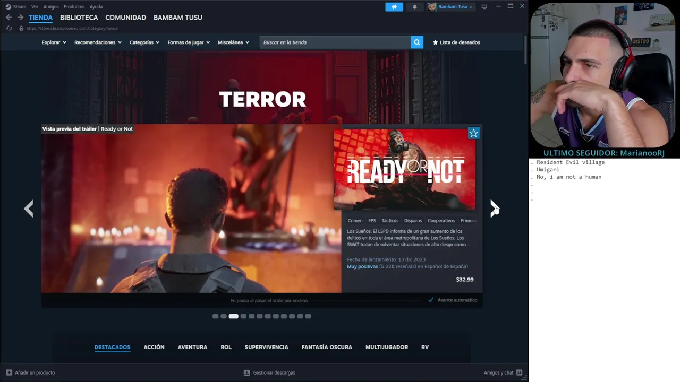Screen dimensions: 680x382
Task: Click the store page vertical scrollbar
Action: [526, 50]
